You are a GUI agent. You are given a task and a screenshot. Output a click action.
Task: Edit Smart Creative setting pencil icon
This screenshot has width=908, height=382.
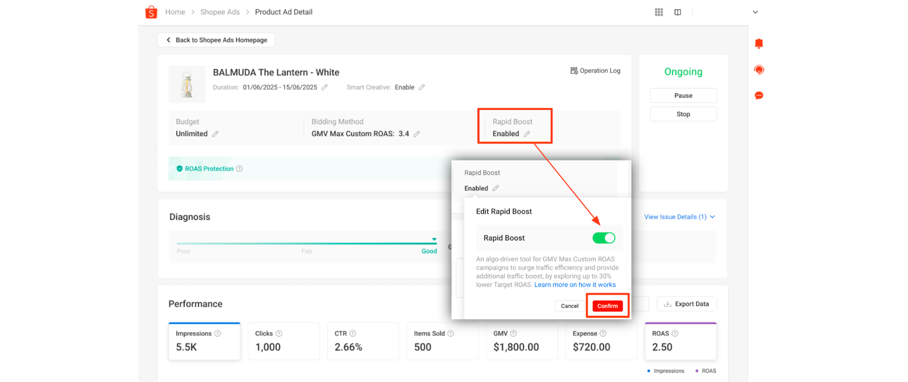pyautogui.click(x=422, y=87)
